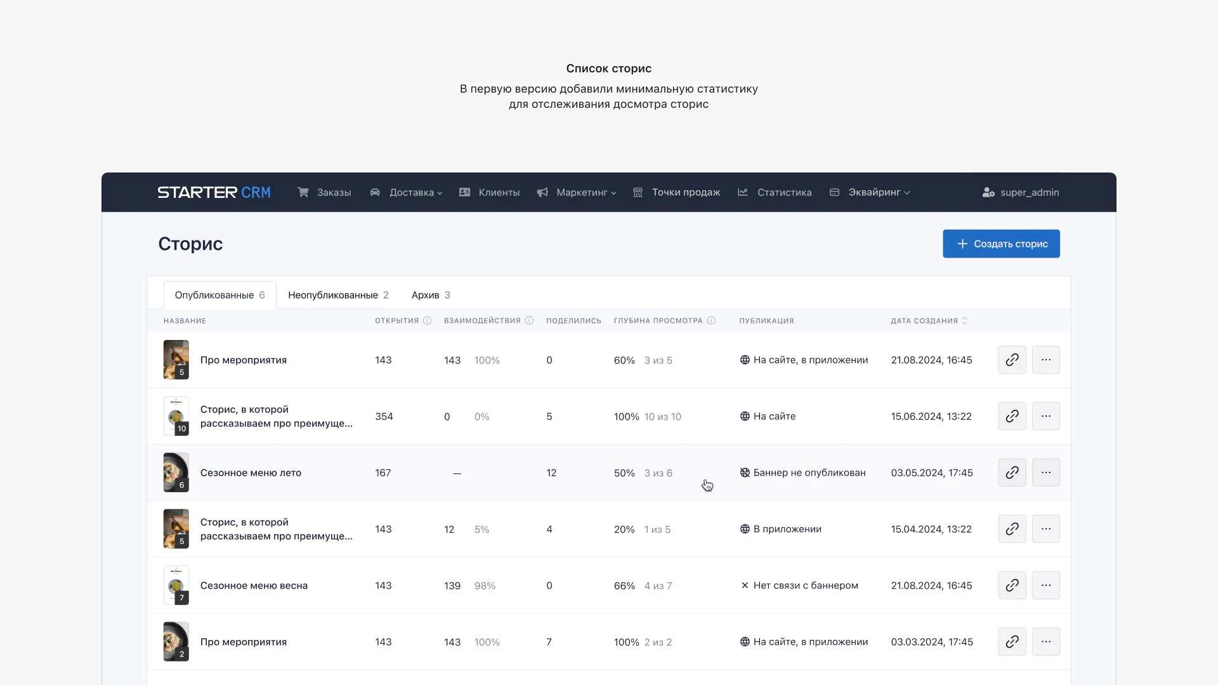Switch to the Архив tab

[431, 295]
